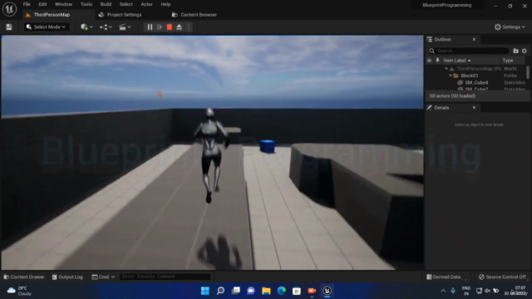
Task: Open the weather widget showing 29°C
Action: pyautogui.click(x=20, y=291)
